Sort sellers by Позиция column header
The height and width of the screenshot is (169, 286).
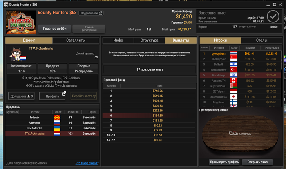click(x=73, y=112)
